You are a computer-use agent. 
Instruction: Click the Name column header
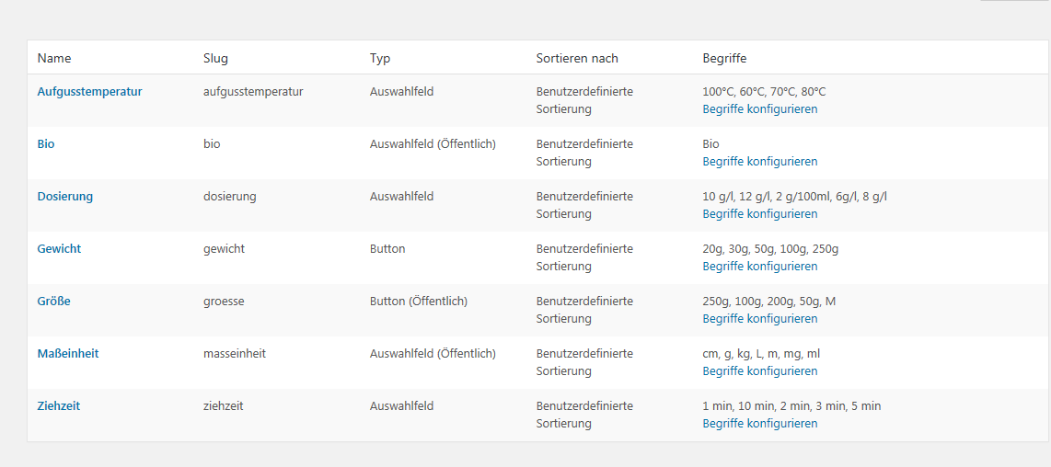[54, 58]
